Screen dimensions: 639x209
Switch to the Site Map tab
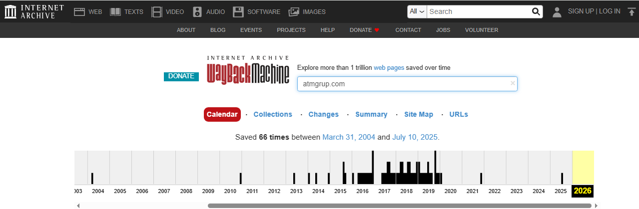[419, 114]
